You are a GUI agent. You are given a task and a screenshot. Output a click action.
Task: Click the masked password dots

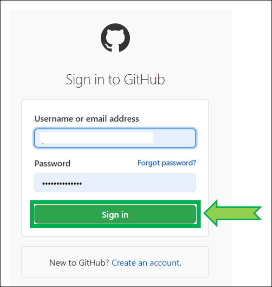tap(62, 183)
